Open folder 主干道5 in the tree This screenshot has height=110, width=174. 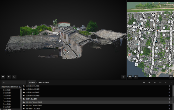click(7, 101)
